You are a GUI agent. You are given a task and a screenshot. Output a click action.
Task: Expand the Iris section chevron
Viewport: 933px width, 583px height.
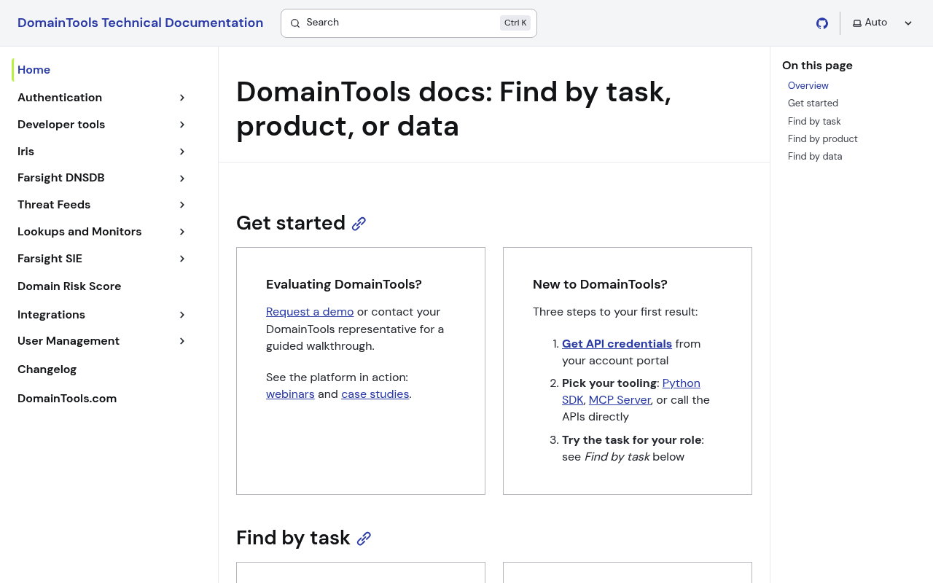182,152
